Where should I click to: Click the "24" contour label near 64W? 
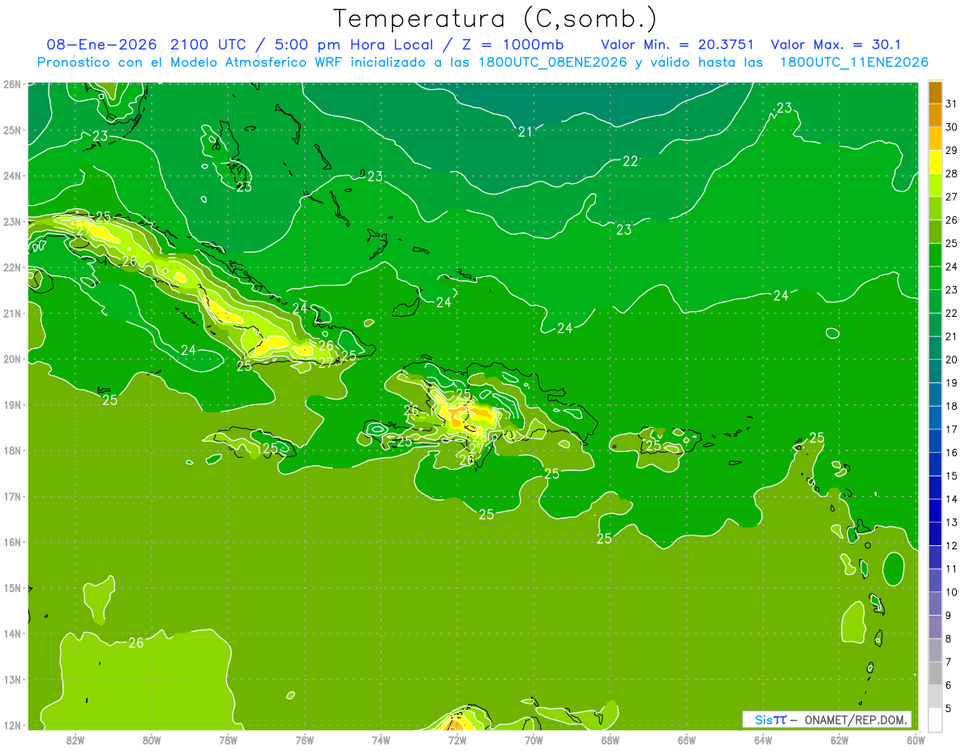[781, 296]
